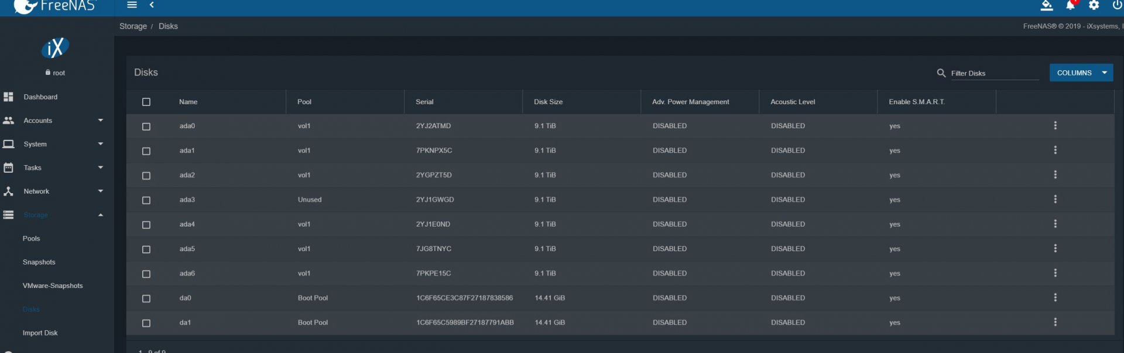Image resolution: width=1124 pixels, height=353 pixels.
Task: Select the da0 disk checkbox
Action: (x=146, y=299)
